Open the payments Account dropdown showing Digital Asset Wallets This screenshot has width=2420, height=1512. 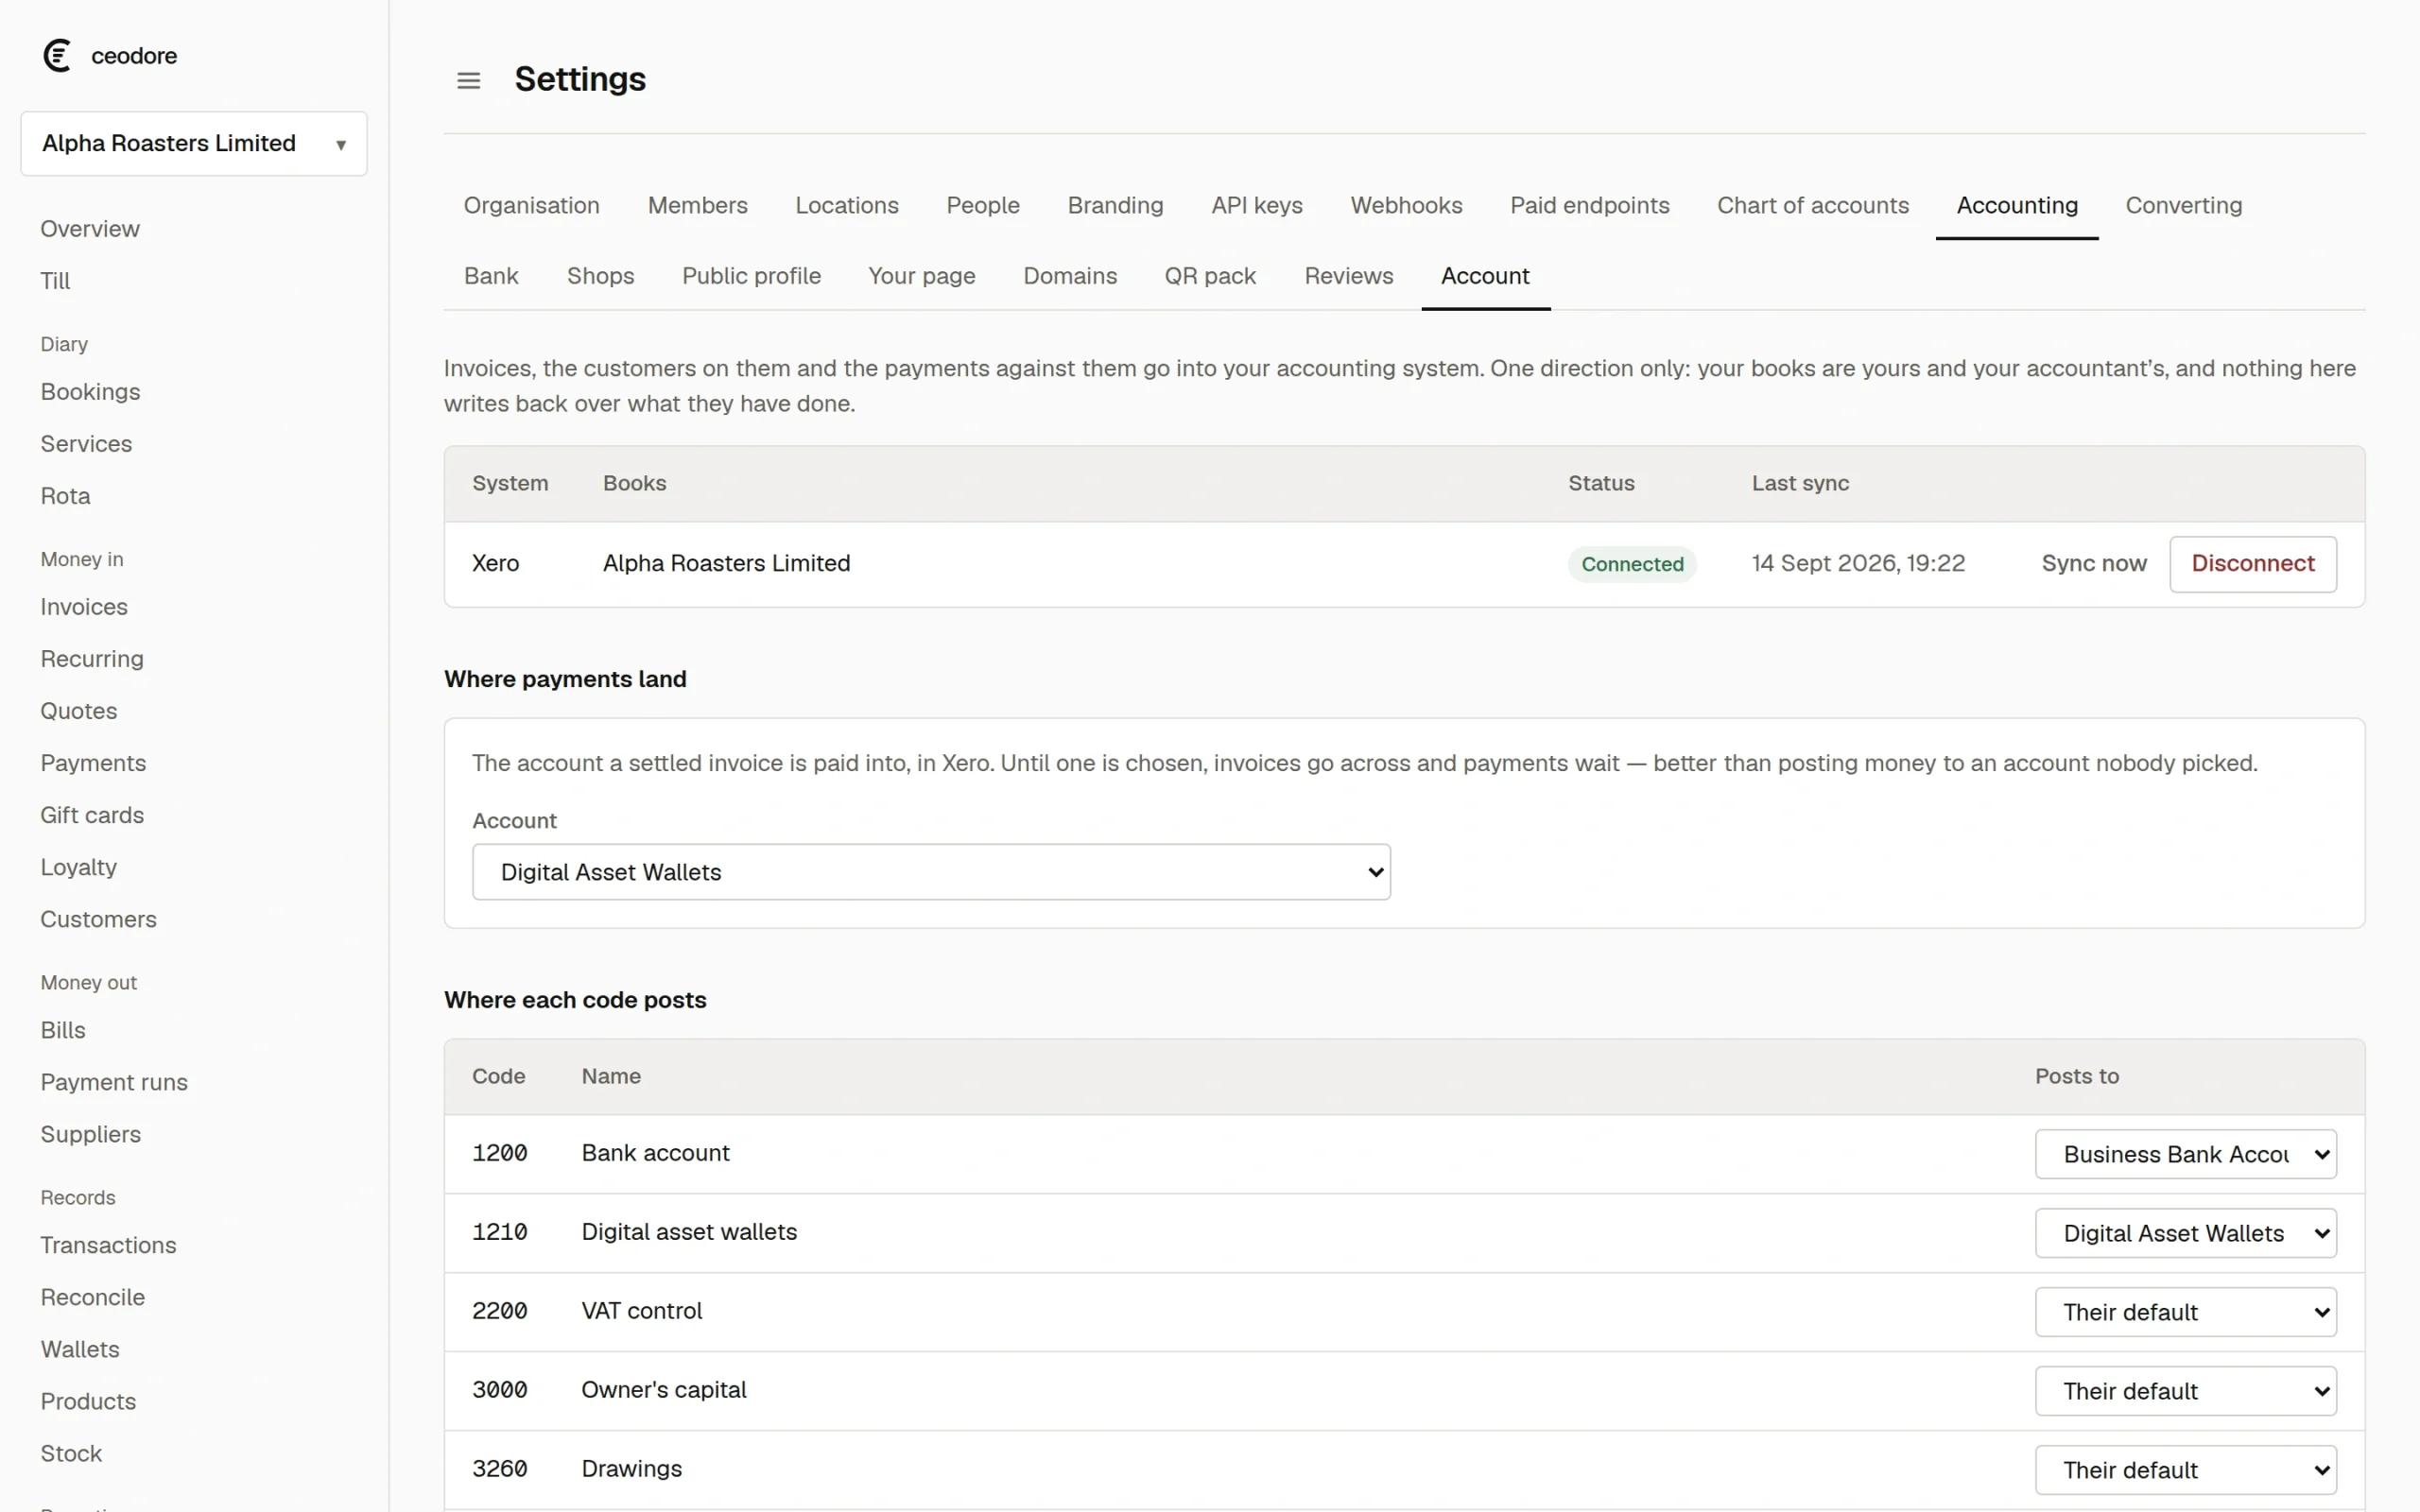click(931, 872)
